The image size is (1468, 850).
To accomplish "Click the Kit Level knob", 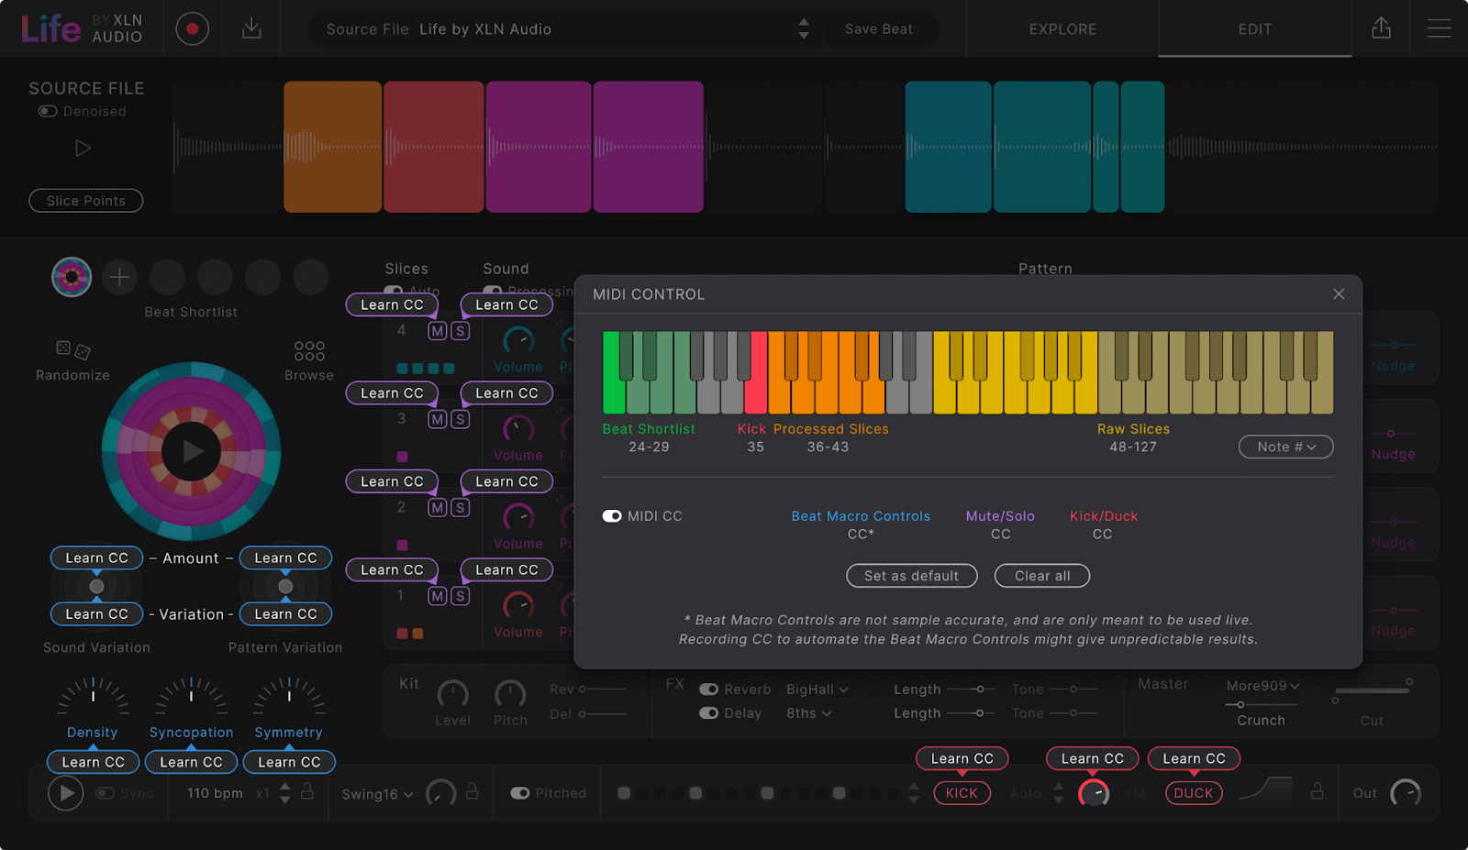I will (452, 694).
